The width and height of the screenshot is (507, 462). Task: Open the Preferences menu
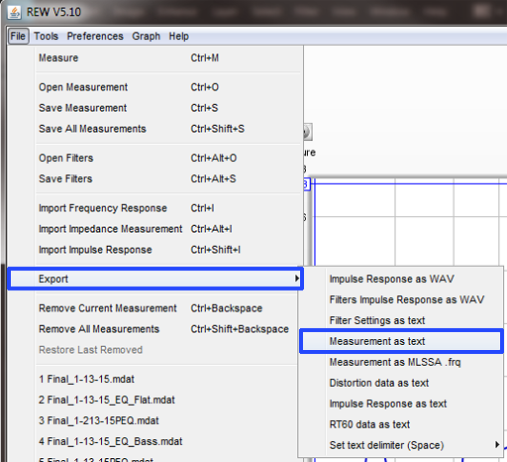[95, 36]
